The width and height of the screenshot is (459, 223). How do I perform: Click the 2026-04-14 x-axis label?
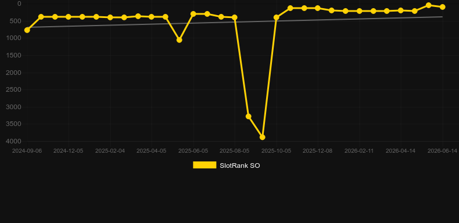click(400, 151)
